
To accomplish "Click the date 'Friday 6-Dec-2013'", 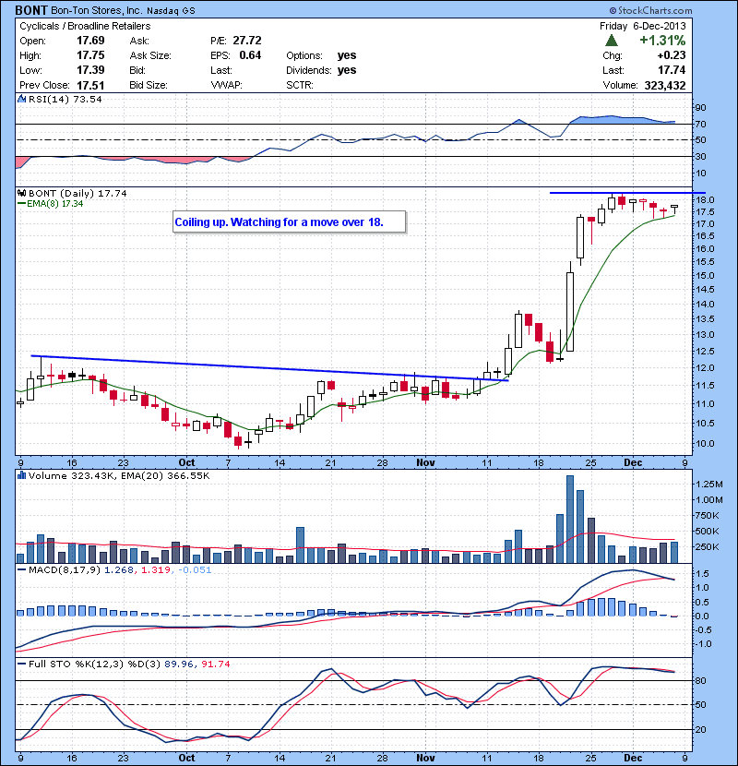I will tap(643, 27).
